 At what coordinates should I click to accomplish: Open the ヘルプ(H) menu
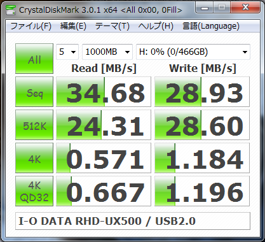point(156,26)
